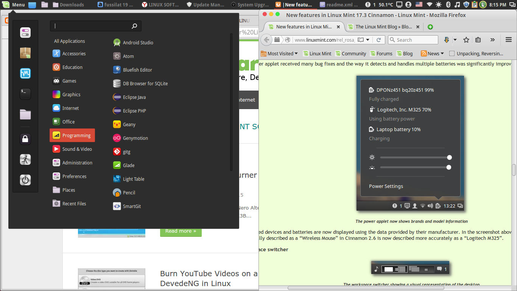Expand the News bookmarks feed dropdown
The height and width of the screenshot is (291, 517).
pos(433,53)
